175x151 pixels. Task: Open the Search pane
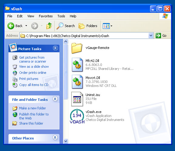(66, 26)
